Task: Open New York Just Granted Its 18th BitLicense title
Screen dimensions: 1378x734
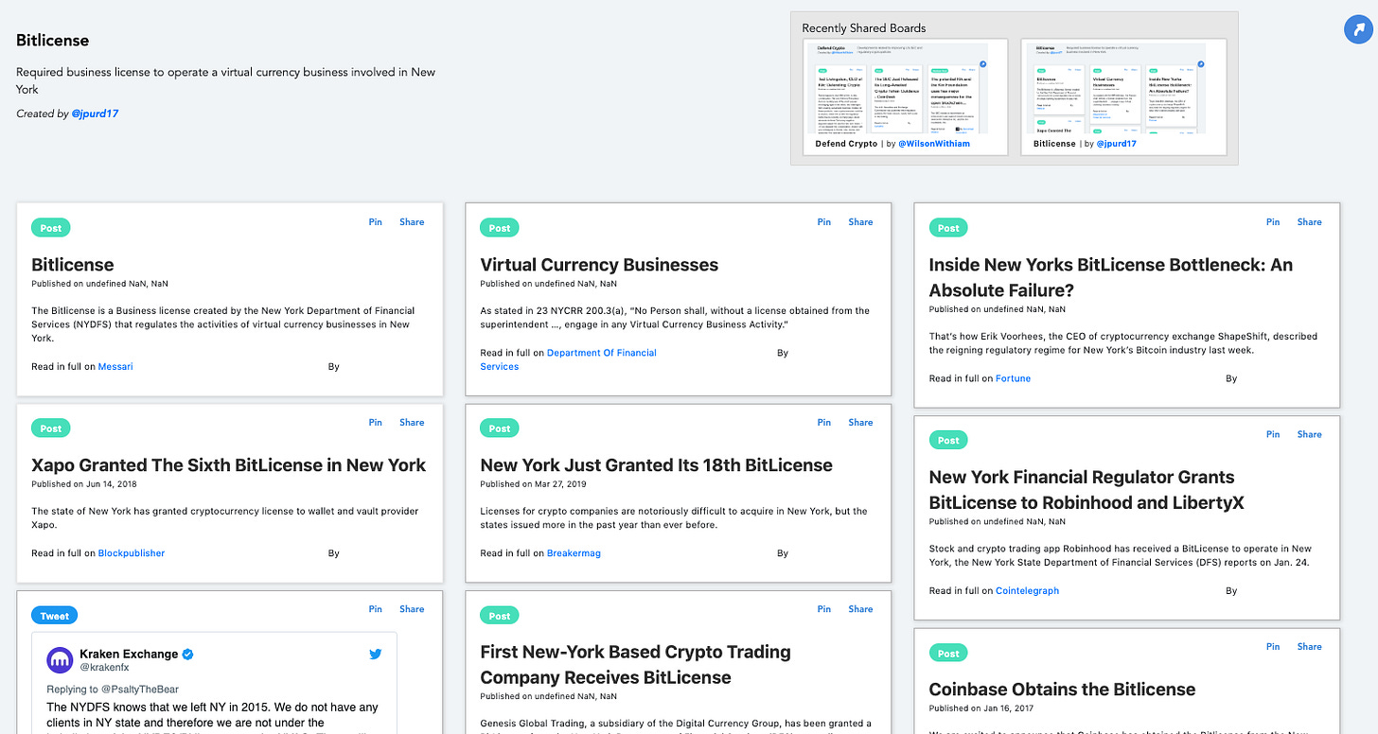Action: [656, 465]
